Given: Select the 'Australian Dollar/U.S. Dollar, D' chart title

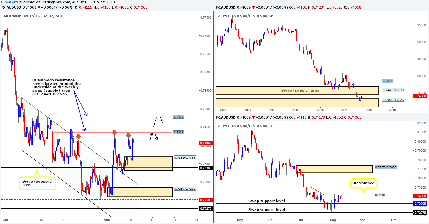Looking at the screenshot, I should tap(245, 126).
